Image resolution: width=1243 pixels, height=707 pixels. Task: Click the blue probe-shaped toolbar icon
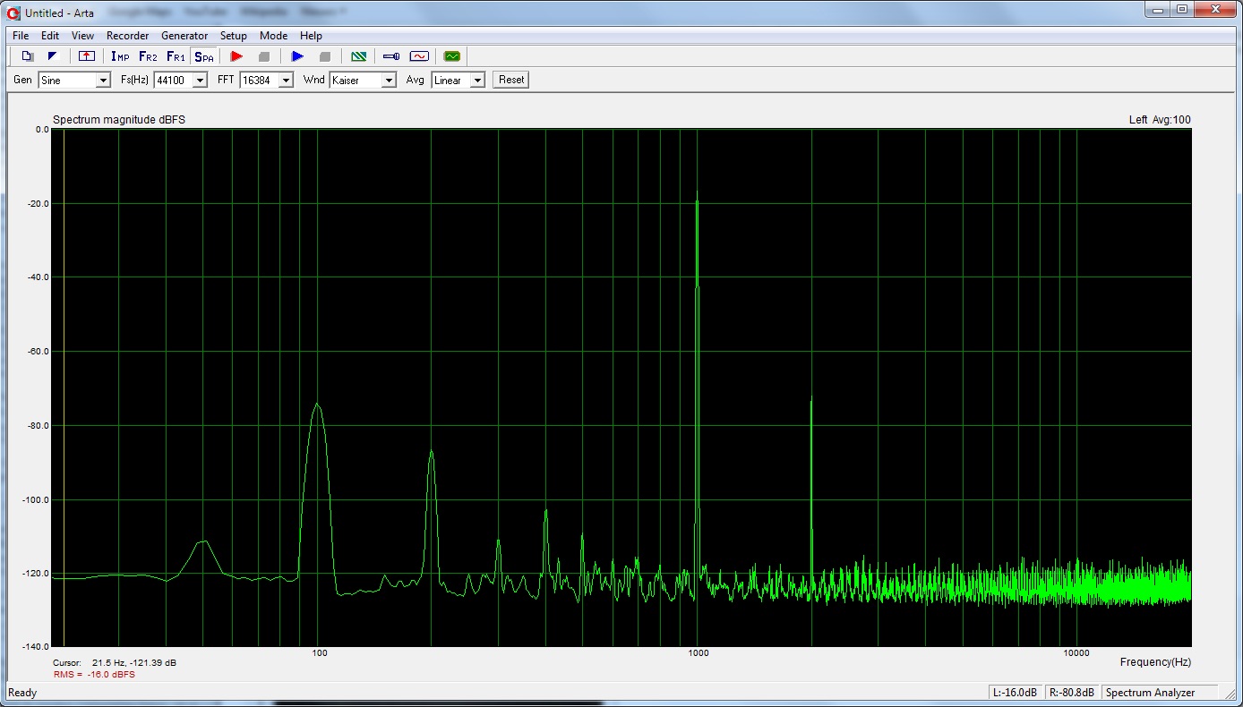(391, 56)
